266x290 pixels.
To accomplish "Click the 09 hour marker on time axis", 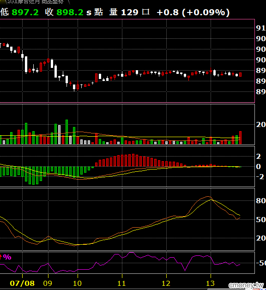I will pyautogui.click(x=48, y=283).
